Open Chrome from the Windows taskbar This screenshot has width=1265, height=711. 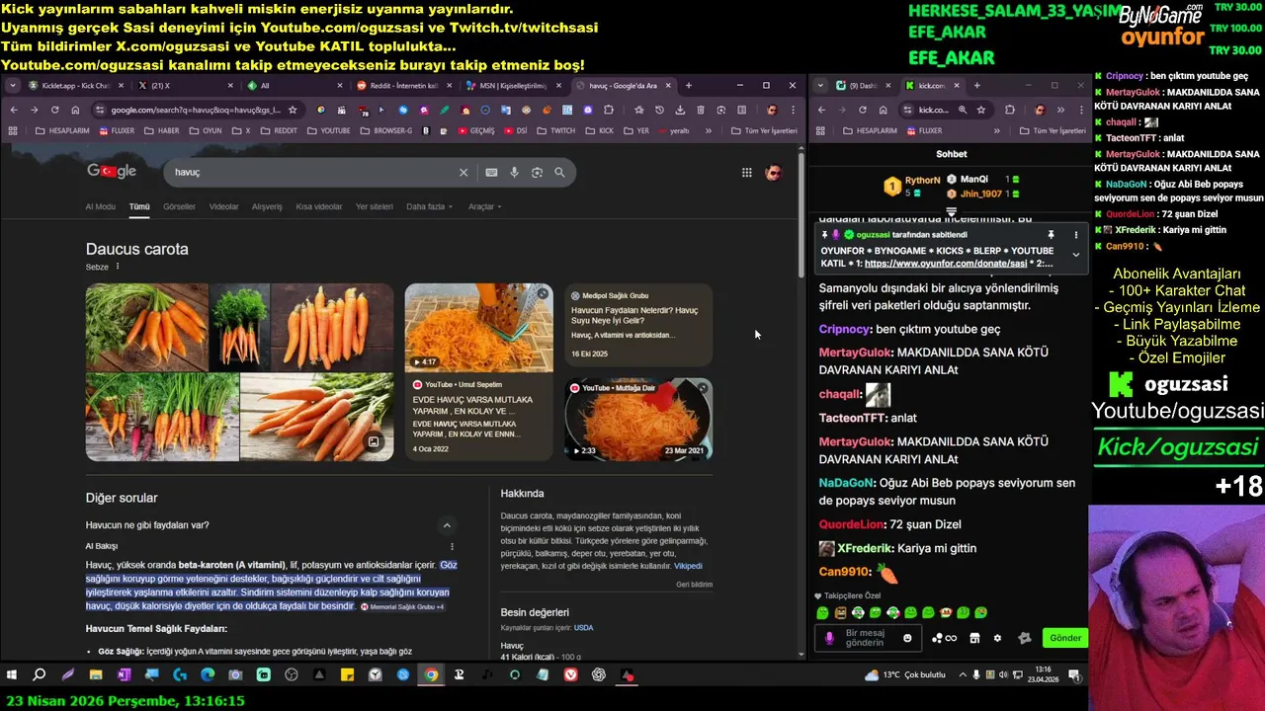coord(431,675)
